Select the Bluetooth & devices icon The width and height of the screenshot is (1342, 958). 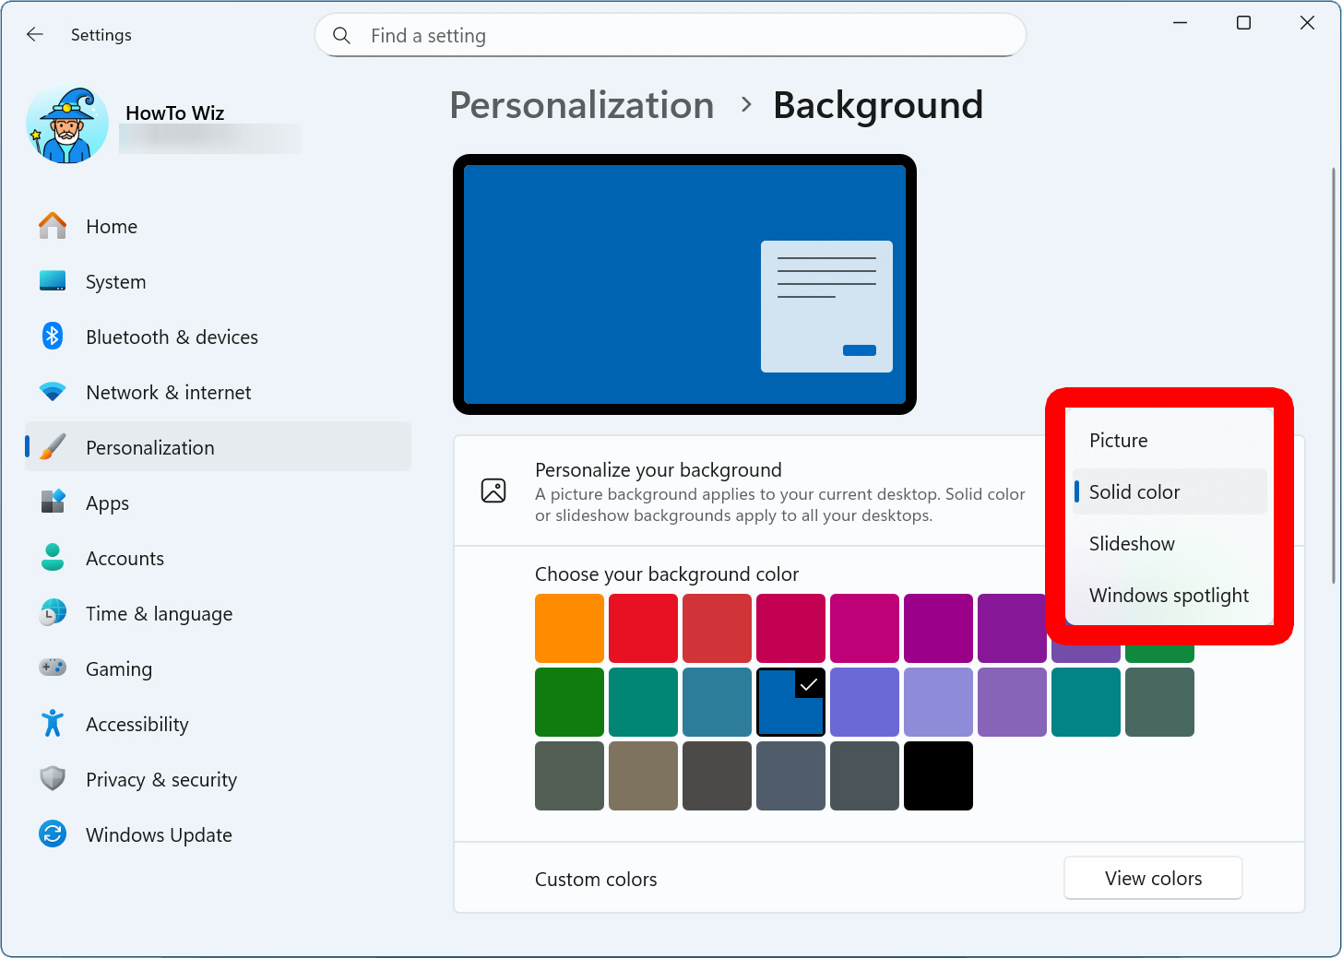pyautogui.click(x=53, y=337)
